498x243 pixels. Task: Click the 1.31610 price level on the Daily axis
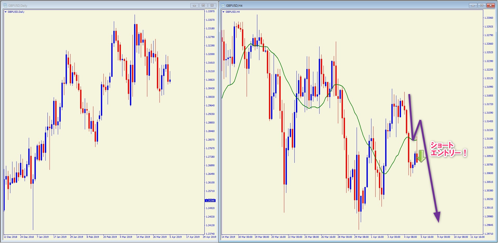click(210, 63)
